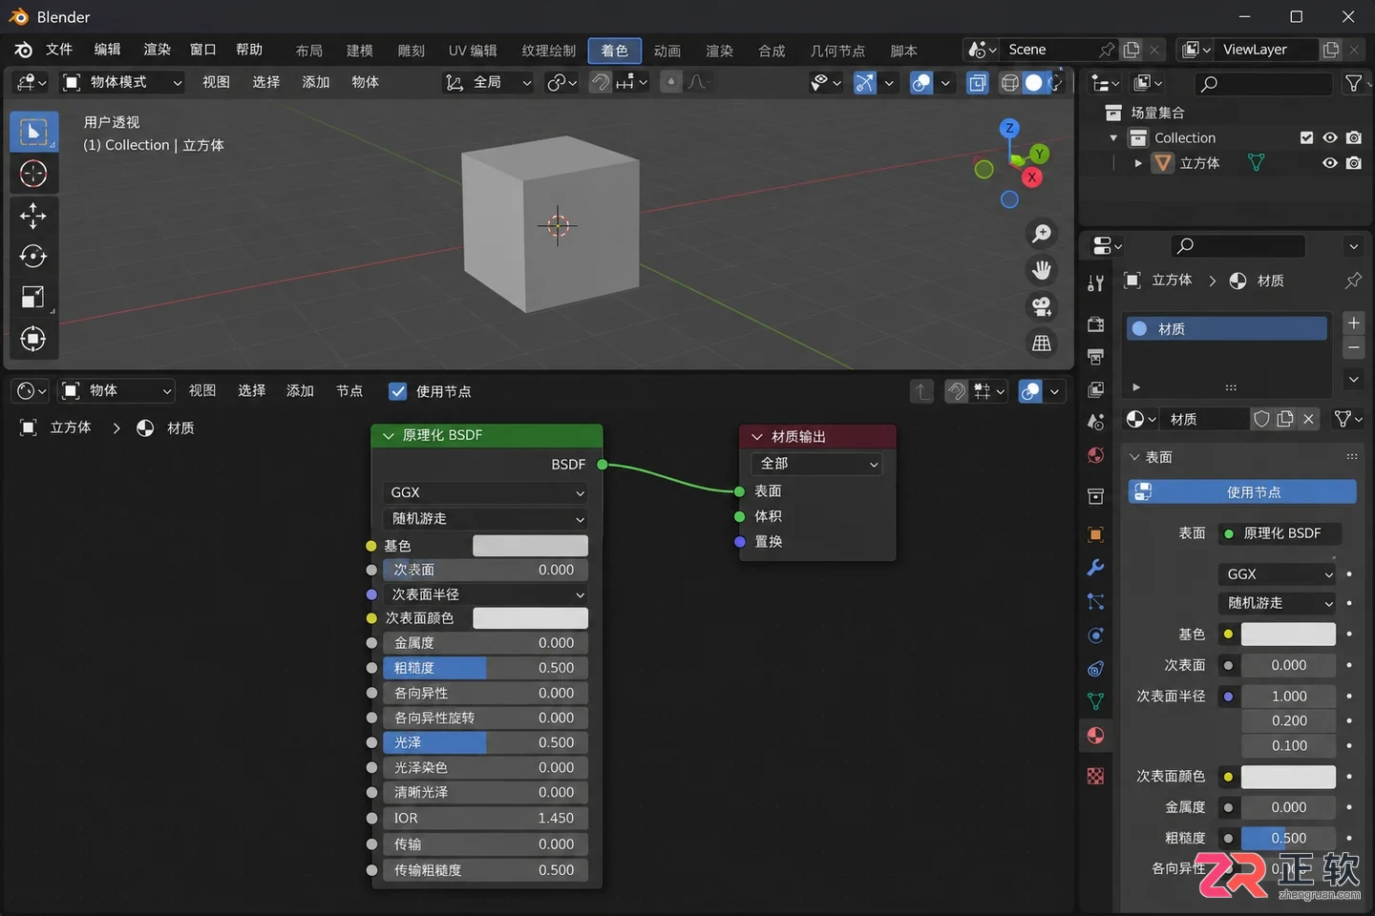Add a material slot with plus button
Image resolution: width=1375 pixels, height=916 pixels.
tap(1353, 323)
